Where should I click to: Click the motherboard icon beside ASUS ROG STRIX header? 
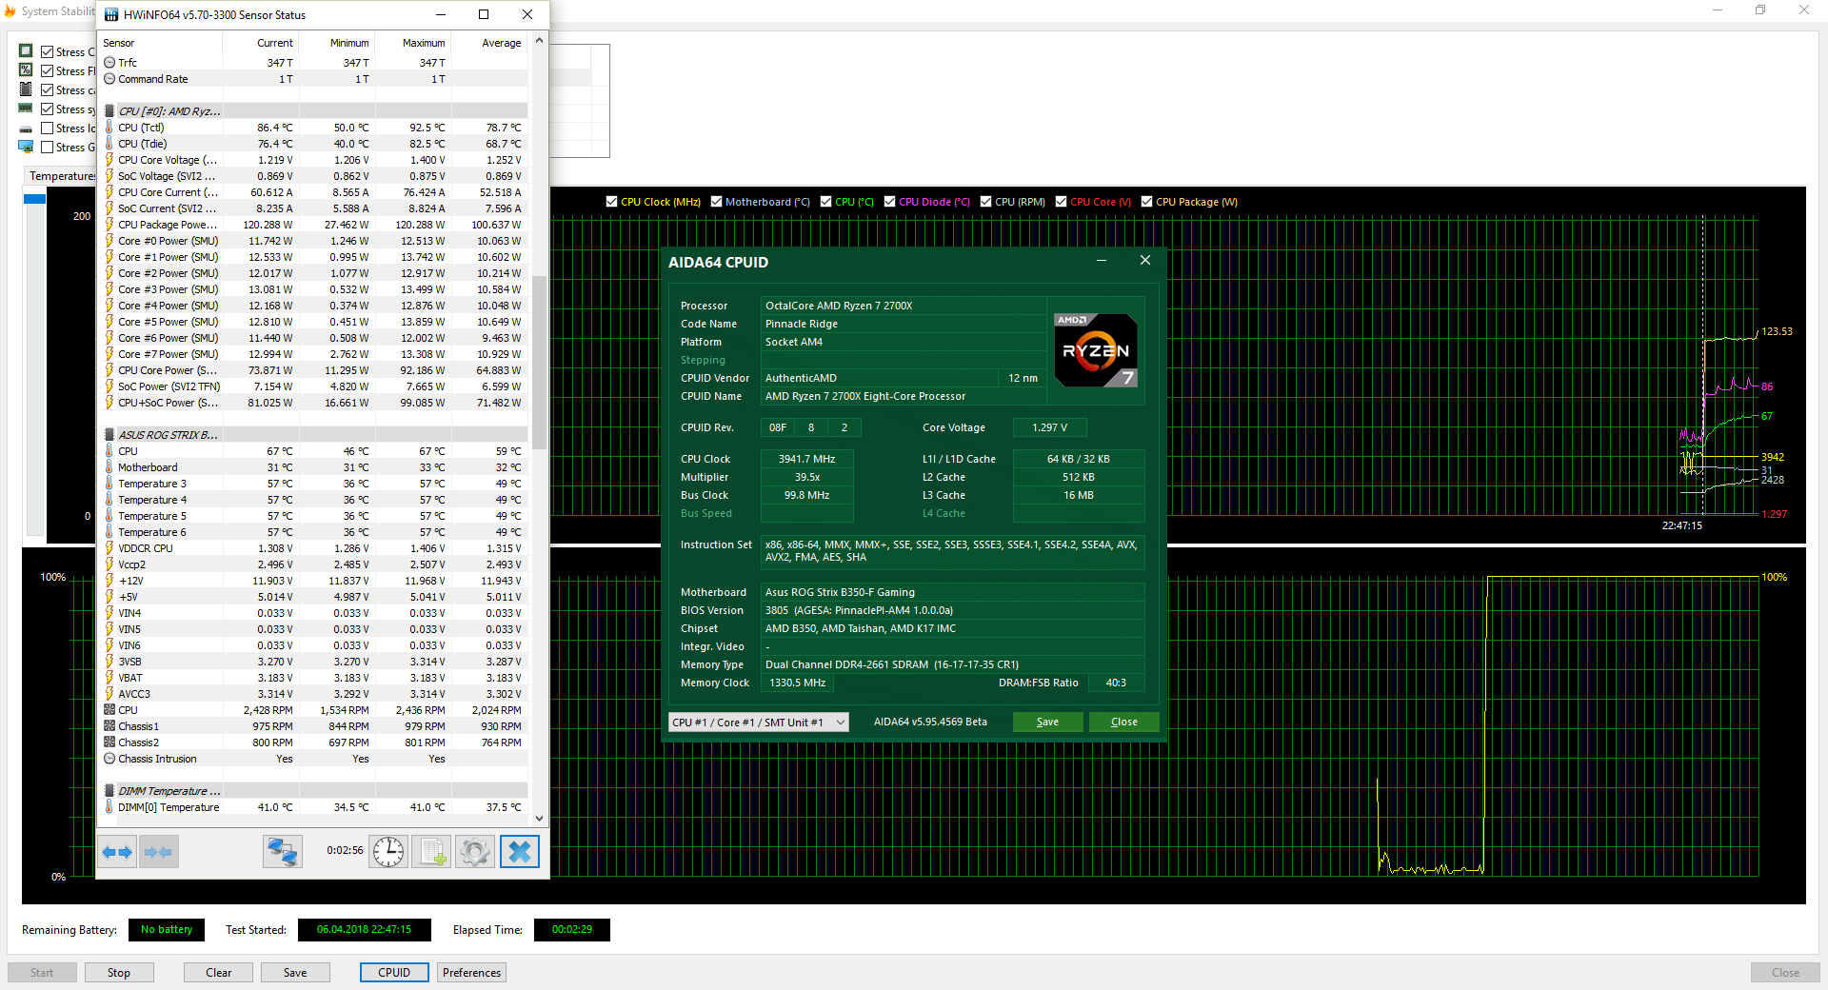pos(109,435)
